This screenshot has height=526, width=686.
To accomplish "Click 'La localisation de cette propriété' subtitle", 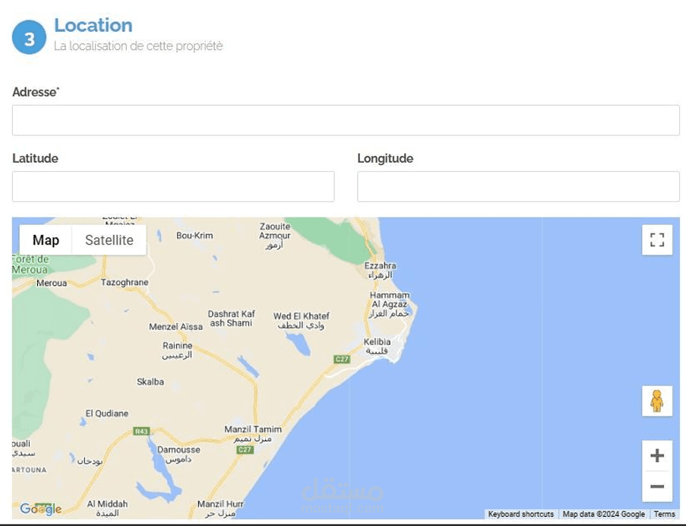I will click(138, 46).
